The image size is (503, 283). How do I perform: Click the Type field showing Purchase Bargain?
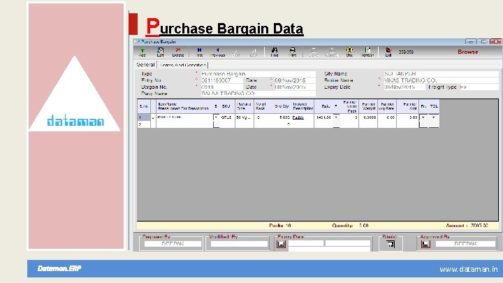[x=258, y=74]
